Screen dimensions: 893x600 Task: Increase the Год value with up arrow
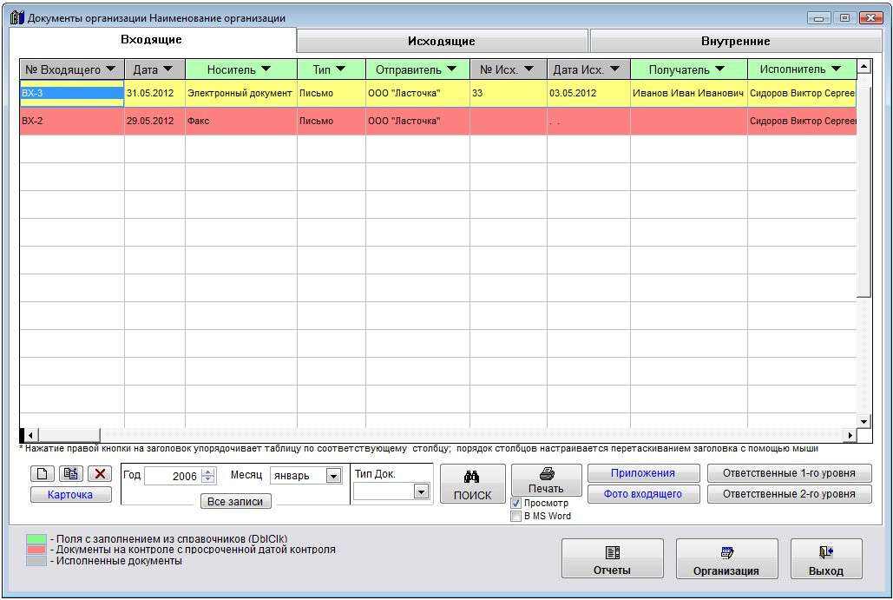[207, 472]
